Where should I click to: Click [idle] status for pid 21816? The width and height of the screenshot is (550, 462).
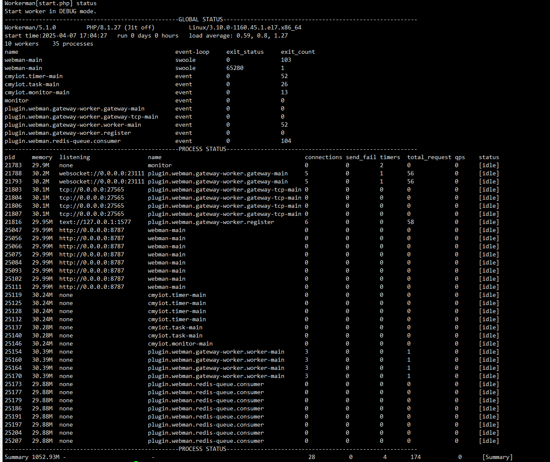489,222
